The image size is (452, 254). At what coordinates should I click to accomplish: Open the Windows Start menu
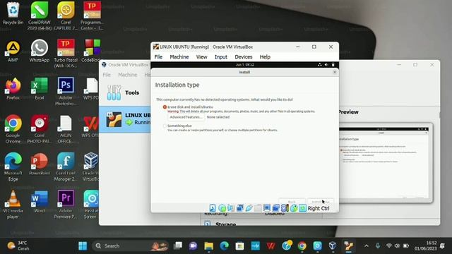pyautogui.click(x=83, y=246)
